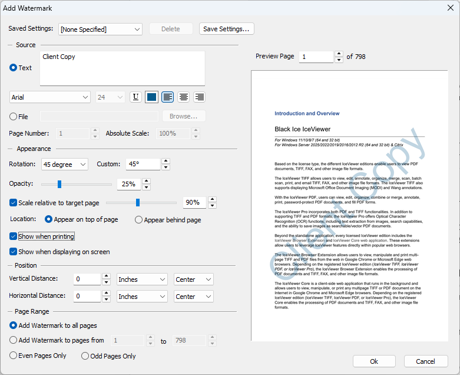Click the scale slider handle

[138, 203]
